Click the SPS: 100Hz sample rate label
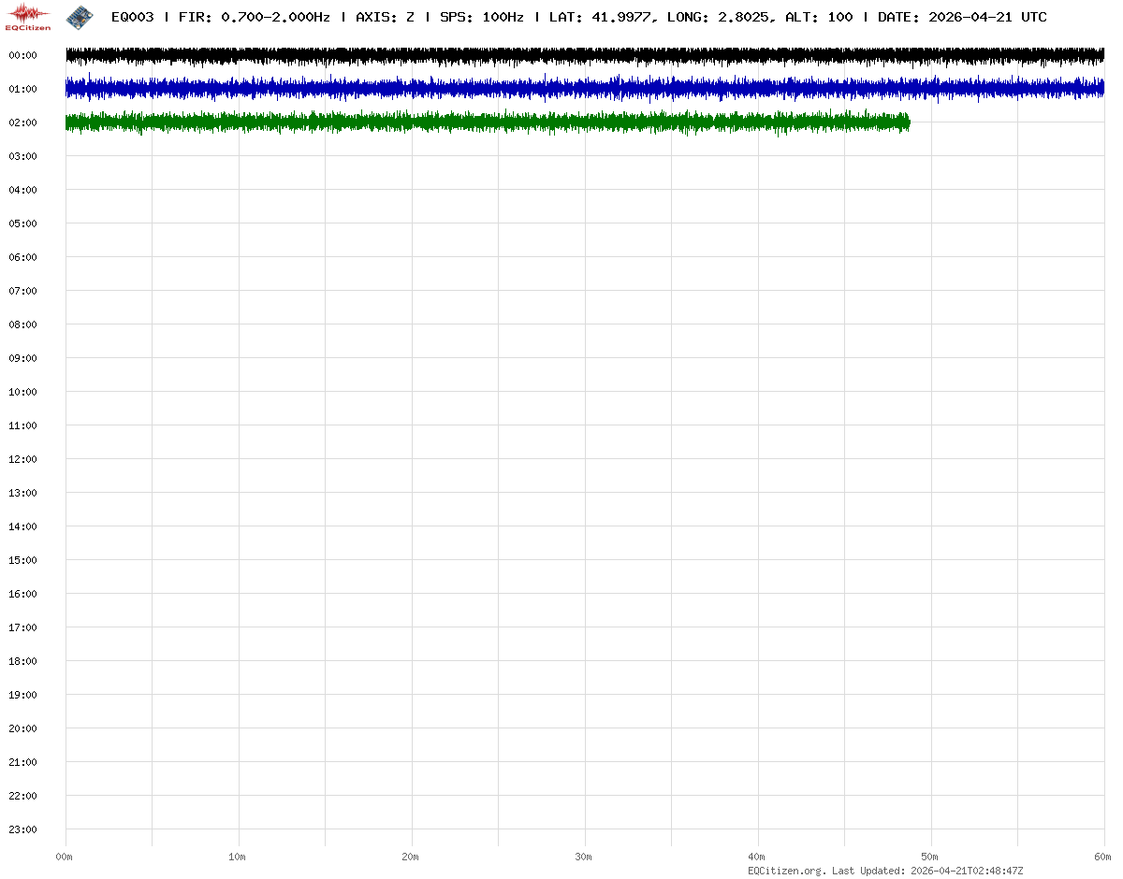The width and height of the screenshot is (1123, 879). tap(481, 18)
